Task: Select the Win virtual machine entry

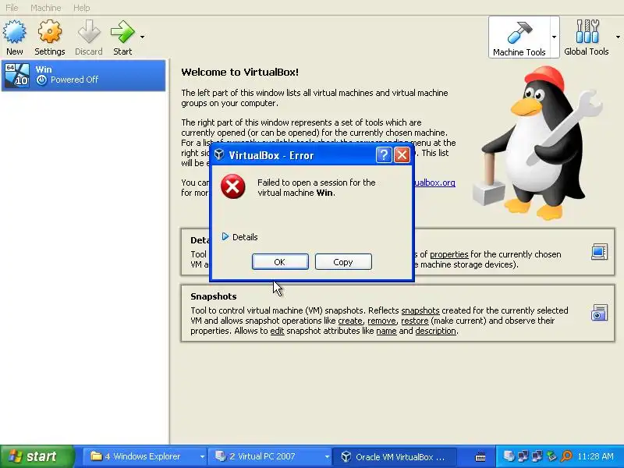Action: (83, 75)
